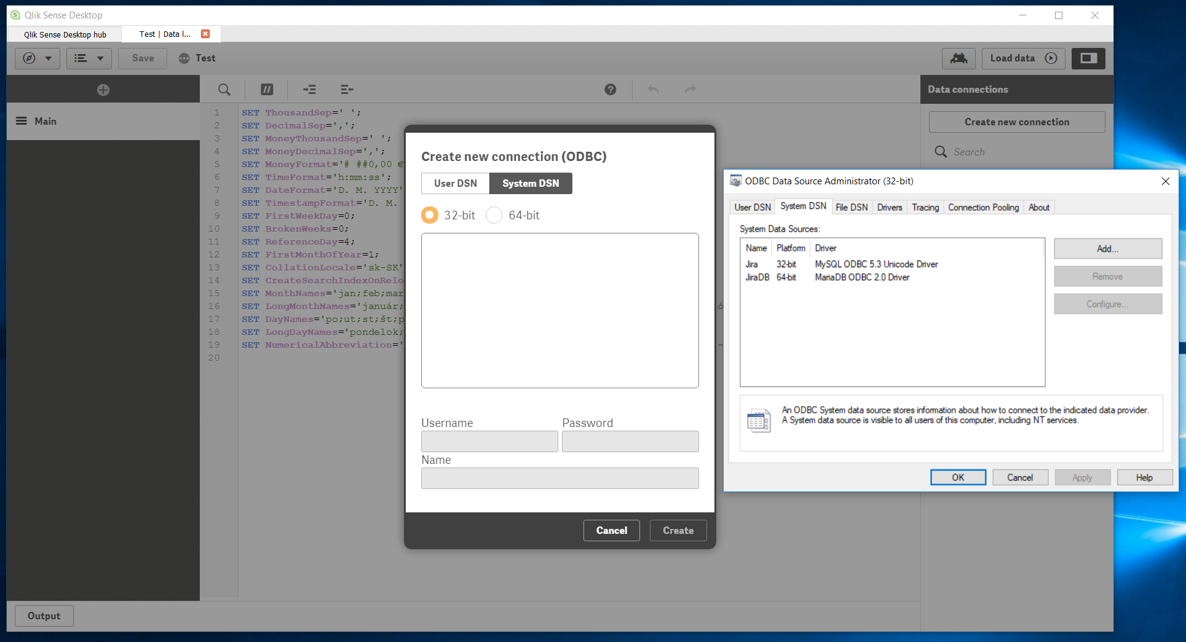Open script editor help icon
Viewport: 1186px width, 642px height.
coord(611,90)
